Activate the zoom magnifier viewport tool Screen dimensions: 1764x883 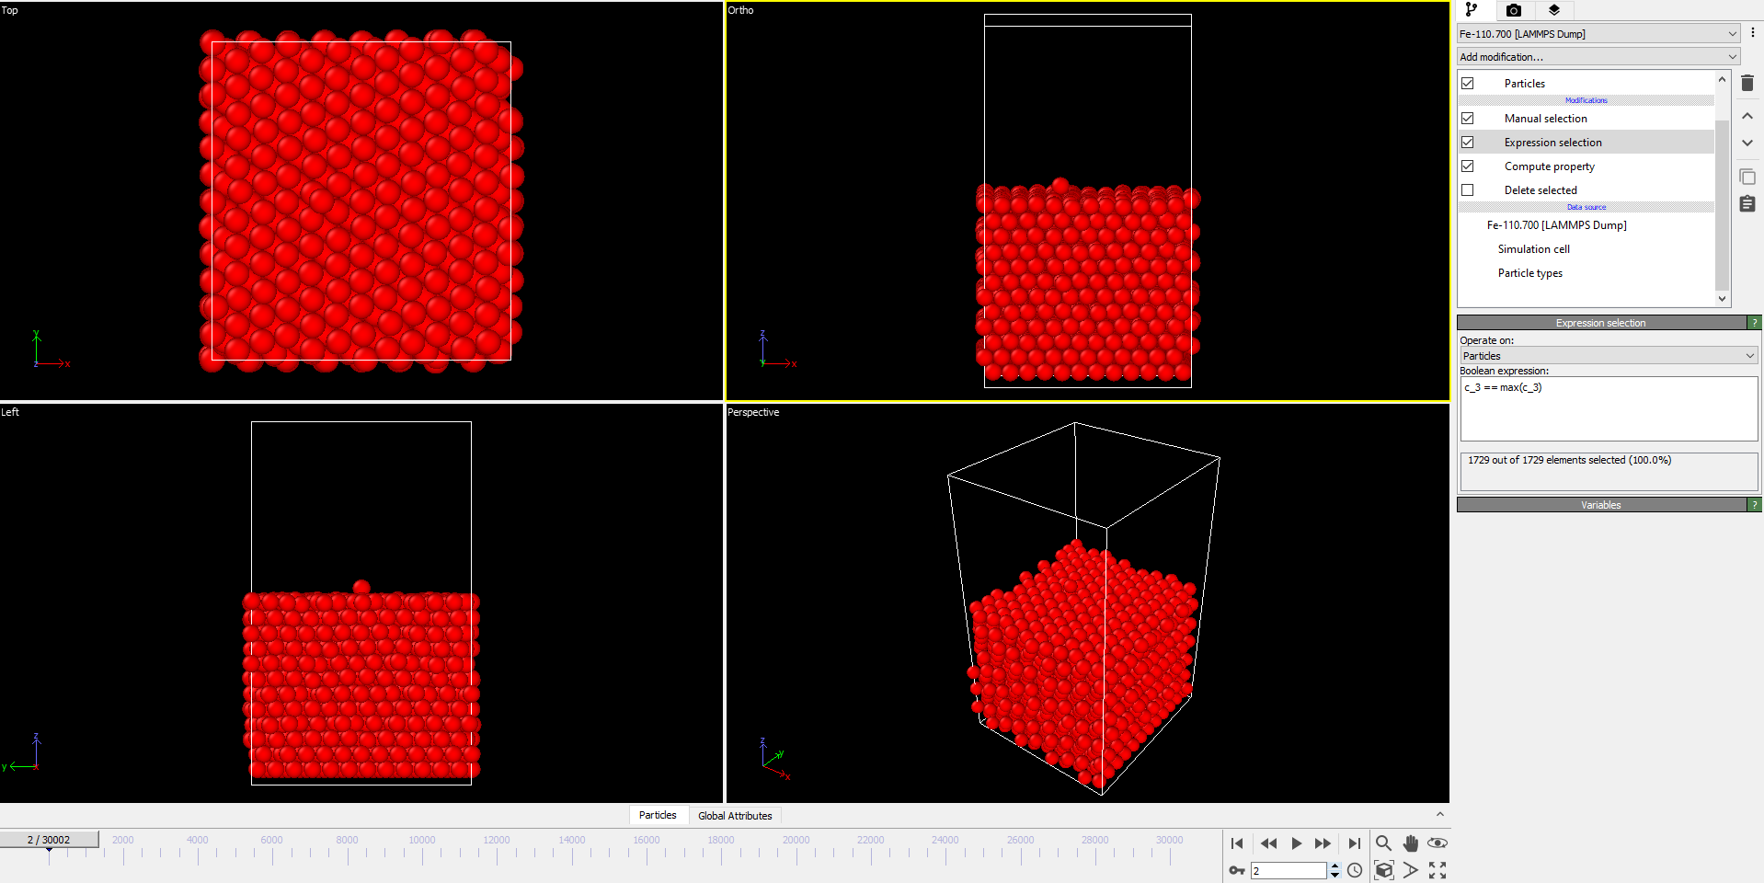1383,843
